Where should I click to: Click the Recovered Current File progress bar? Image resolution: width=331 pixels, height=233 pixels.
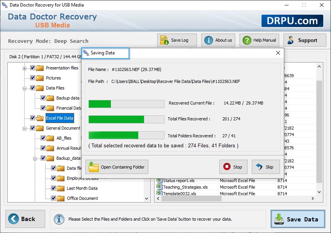(126, 104)
